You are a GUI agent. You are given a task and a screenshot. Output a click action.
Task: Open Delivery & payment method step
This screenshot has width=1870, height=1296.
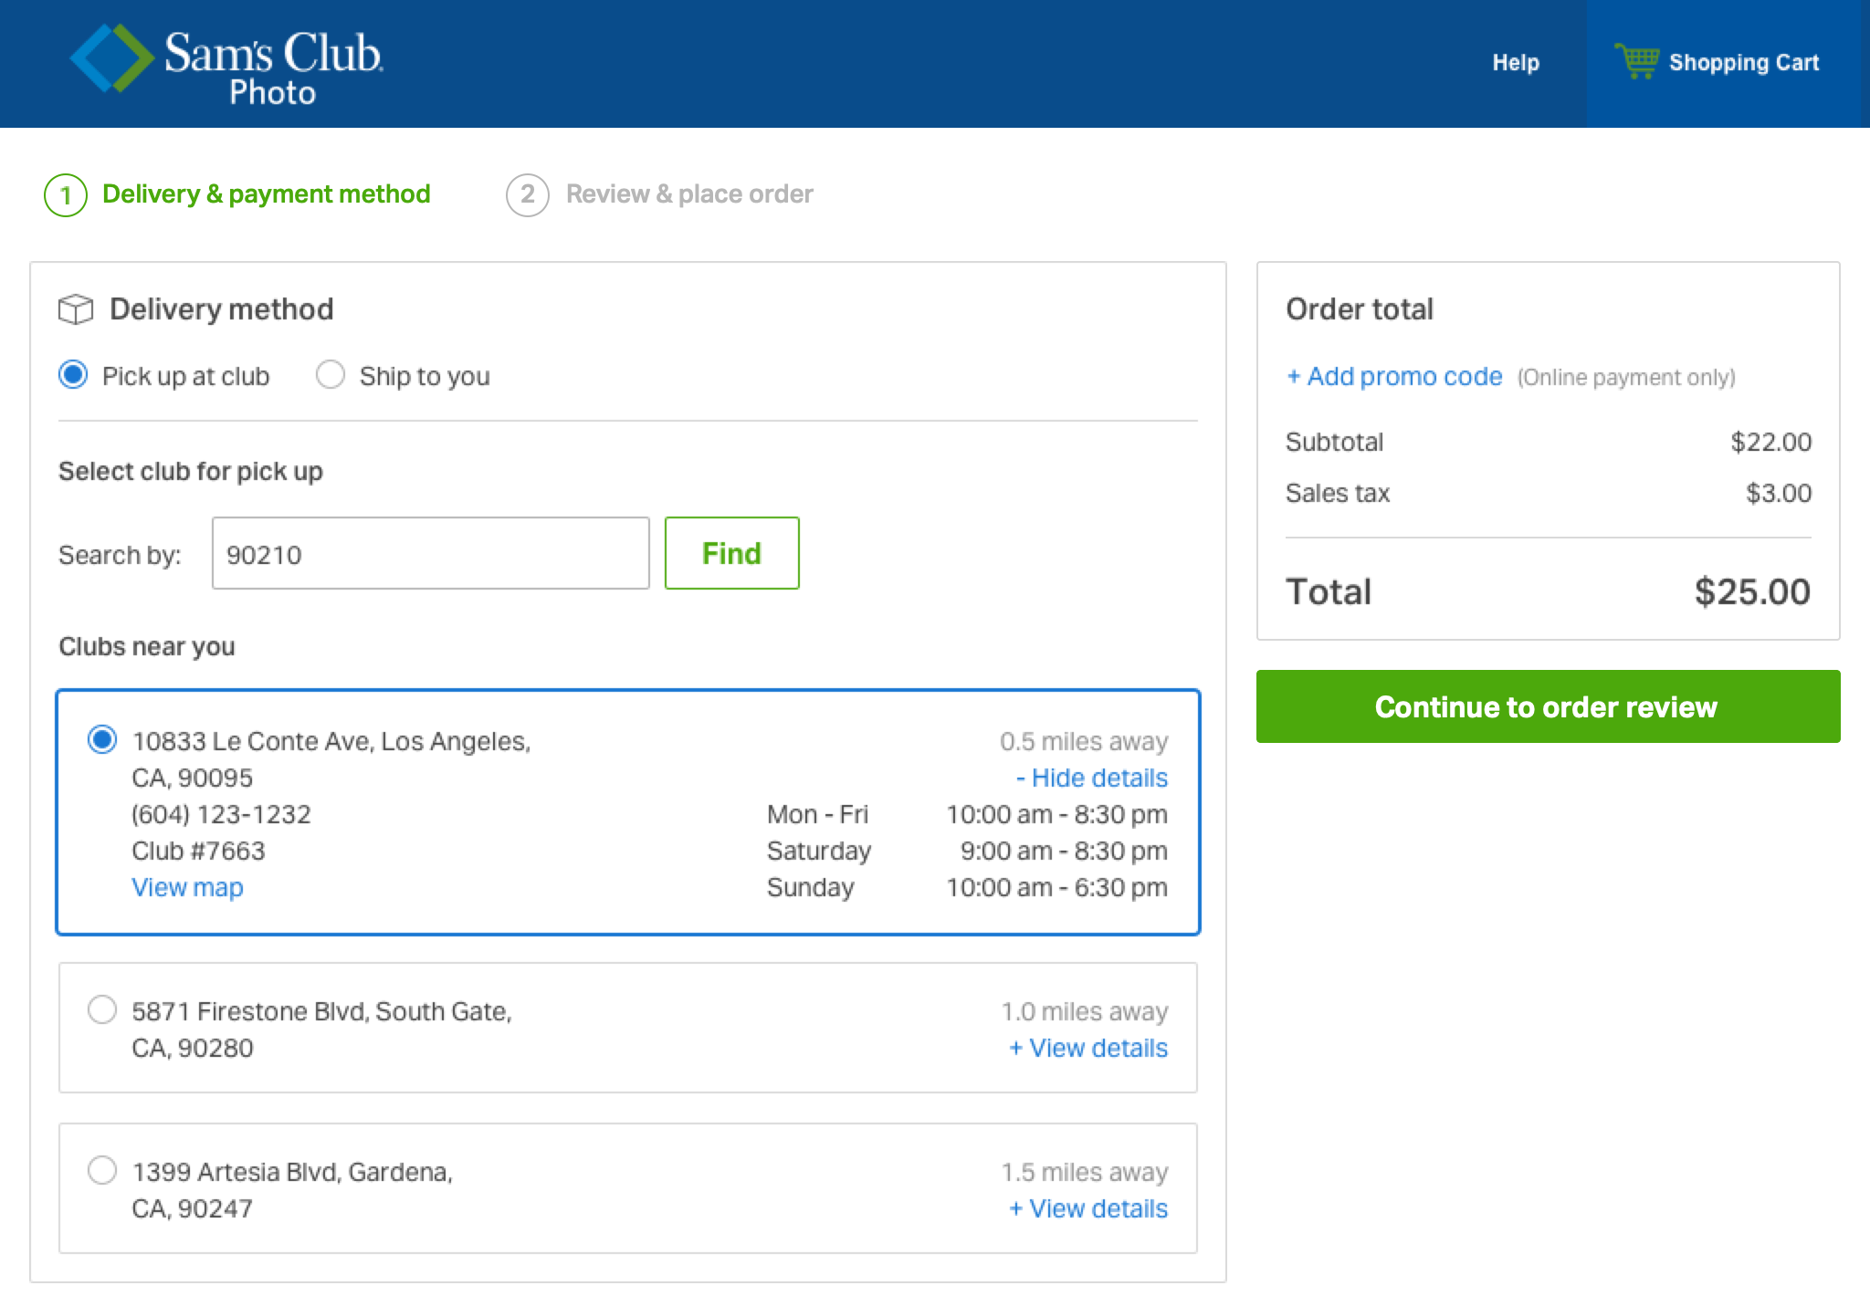coord(266,194)
